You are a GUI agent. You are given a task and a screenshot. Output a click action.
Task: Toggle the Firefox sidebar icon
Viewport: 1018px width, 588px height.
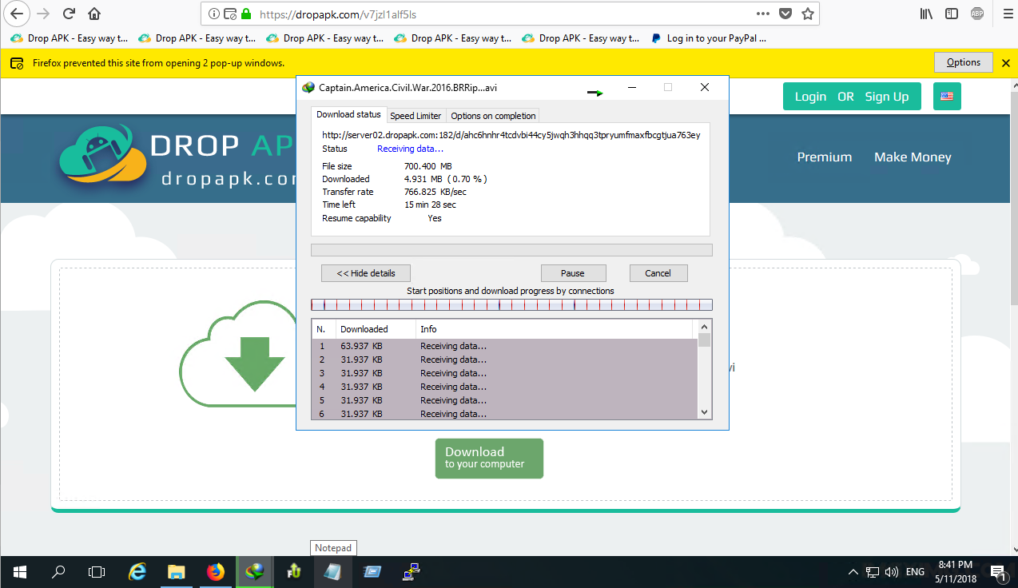952,14
